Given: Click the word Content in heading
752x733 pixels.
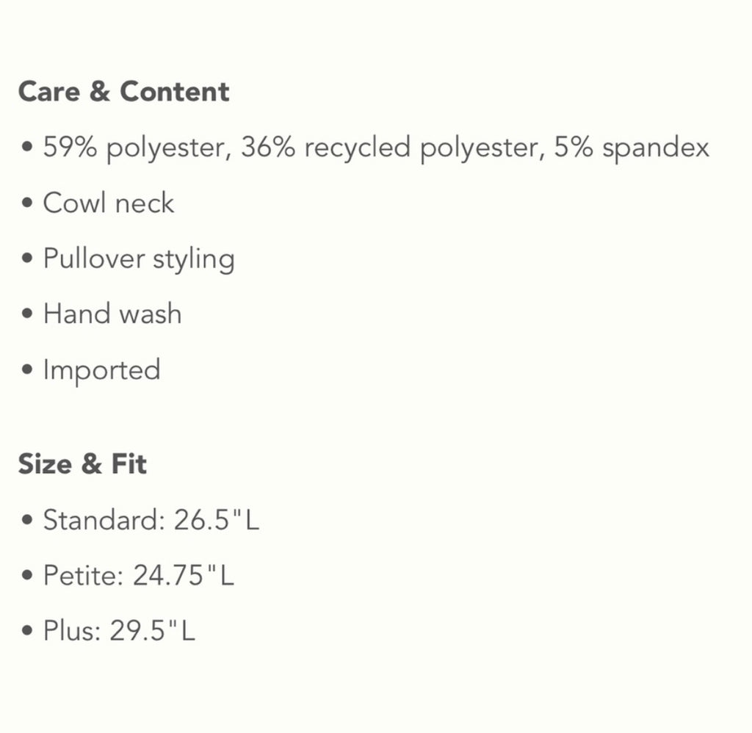Looking at the screenshot, I should [175, 91].
